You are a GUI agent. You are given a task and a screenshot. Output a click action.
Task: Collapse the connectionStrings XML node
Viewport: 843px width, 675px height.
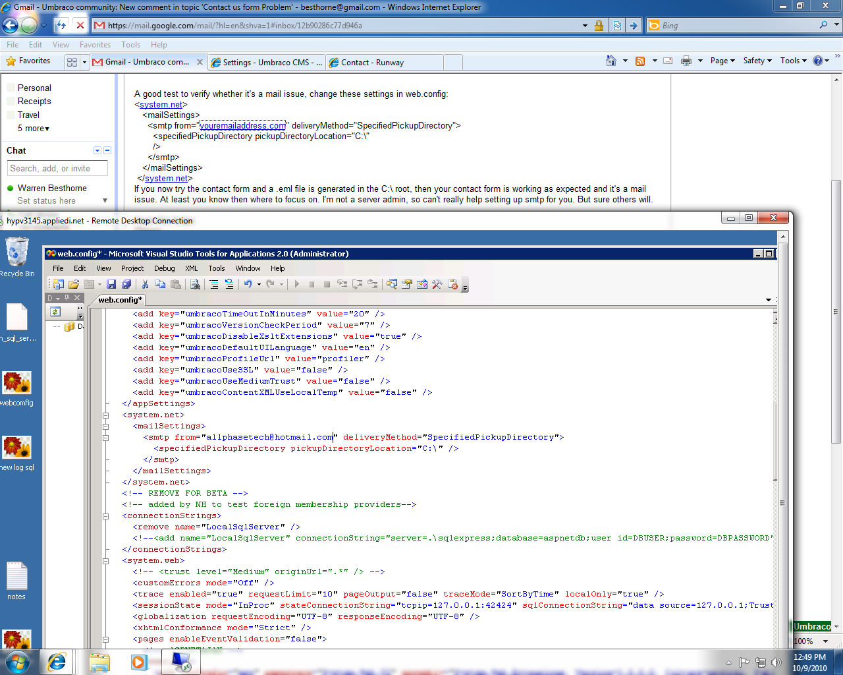point(105,516)
